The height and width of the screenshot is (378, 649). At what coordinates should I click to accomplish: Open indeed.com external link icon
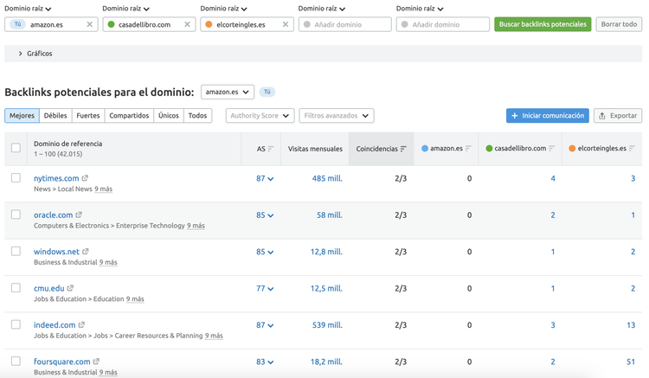pyautogui.click(x=81, y=324)
